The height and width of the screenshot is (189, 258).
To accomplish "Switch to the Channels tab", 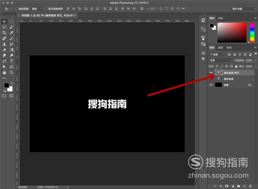I will 220,48.
